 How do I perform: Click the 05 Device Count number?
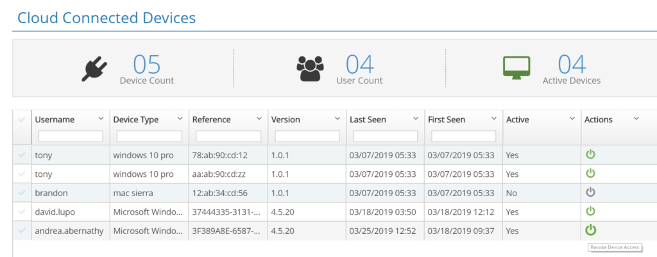(x=147, y=65)
